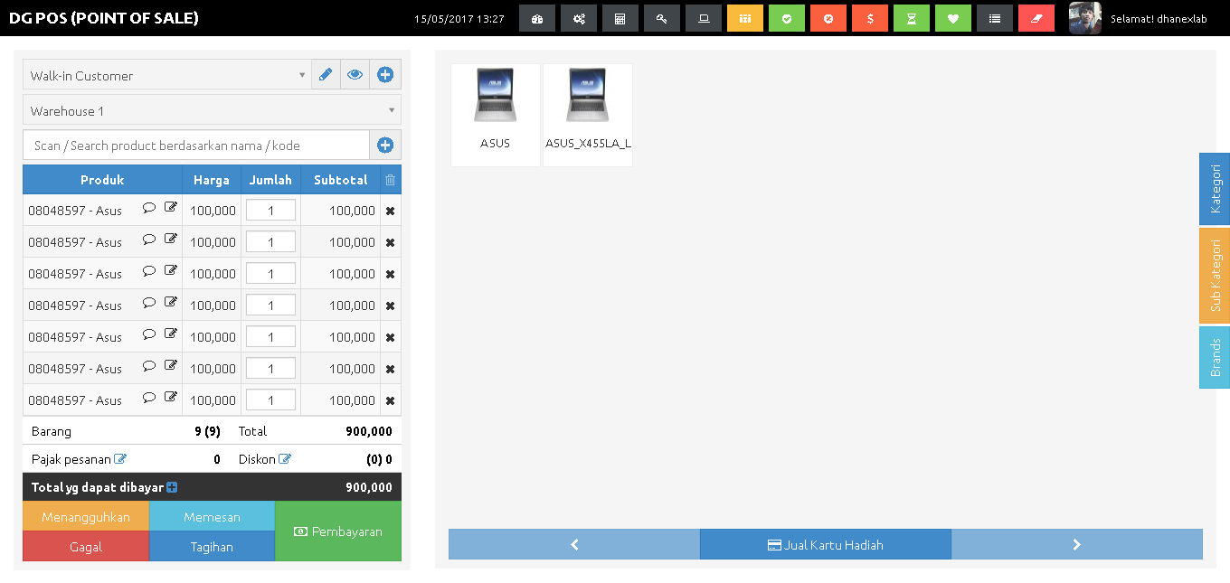This screenshot has width=1230, height=583.
Task: Open the Walk-in Customer dropdown
Action: (x=167, y=75)
